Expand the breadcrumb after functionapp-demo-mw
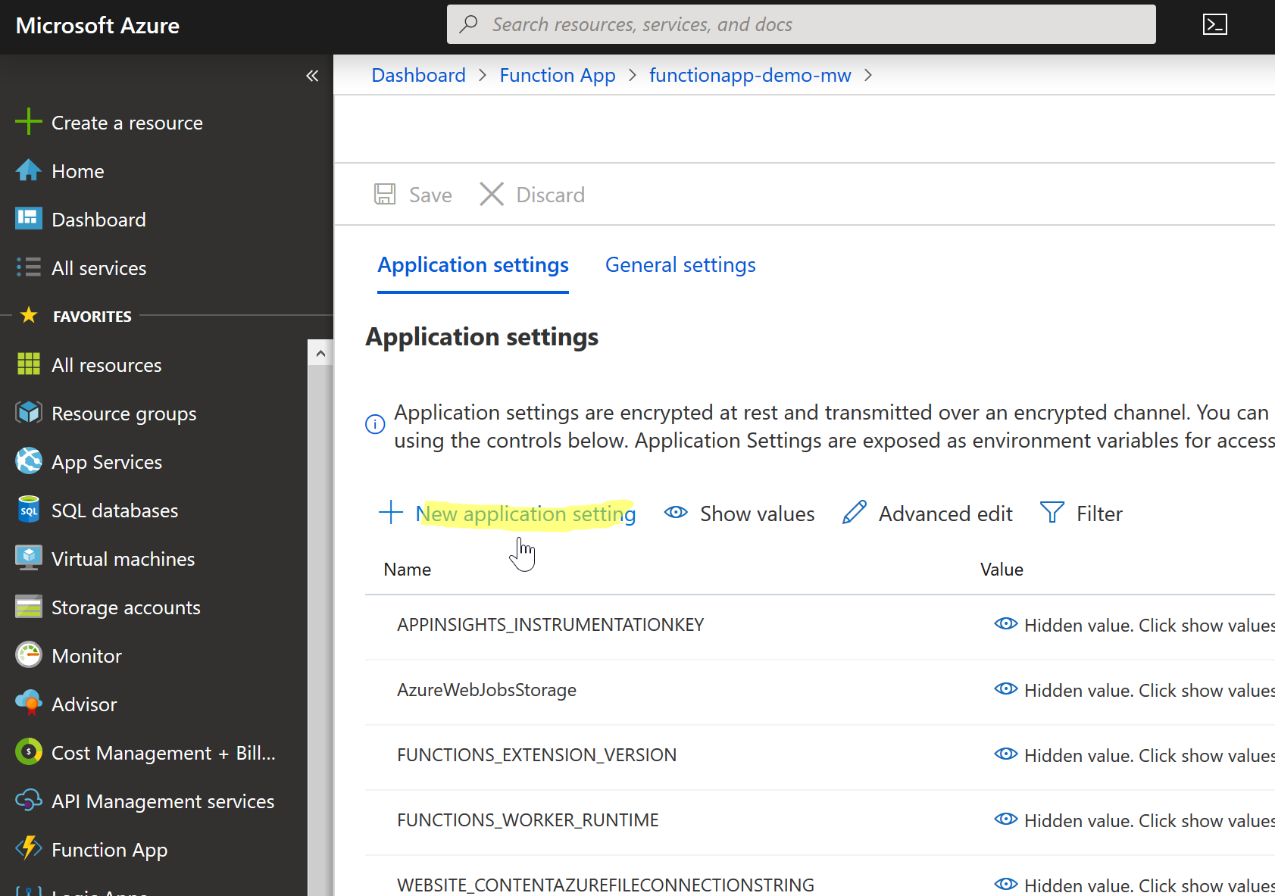Image resolution: width=1275 pixels, height=896 pixels. point(868,75)
